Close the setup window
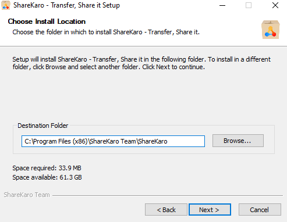 point(275,5)
